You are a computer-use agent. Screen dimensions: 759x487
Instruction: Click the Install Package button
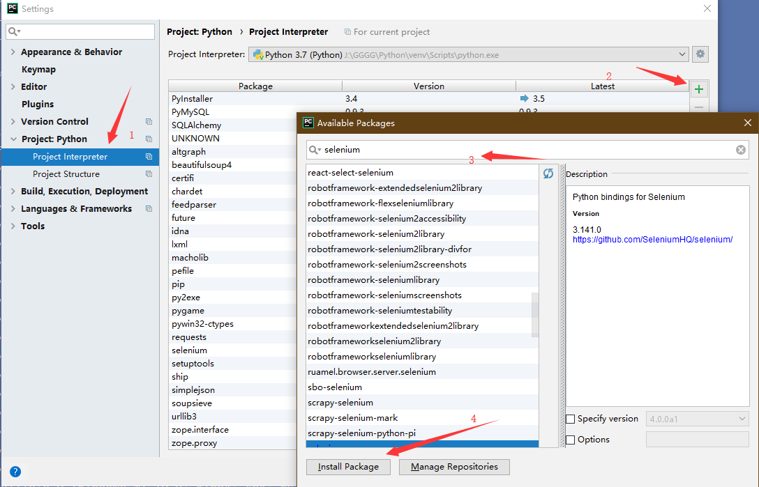pos(348,467)
